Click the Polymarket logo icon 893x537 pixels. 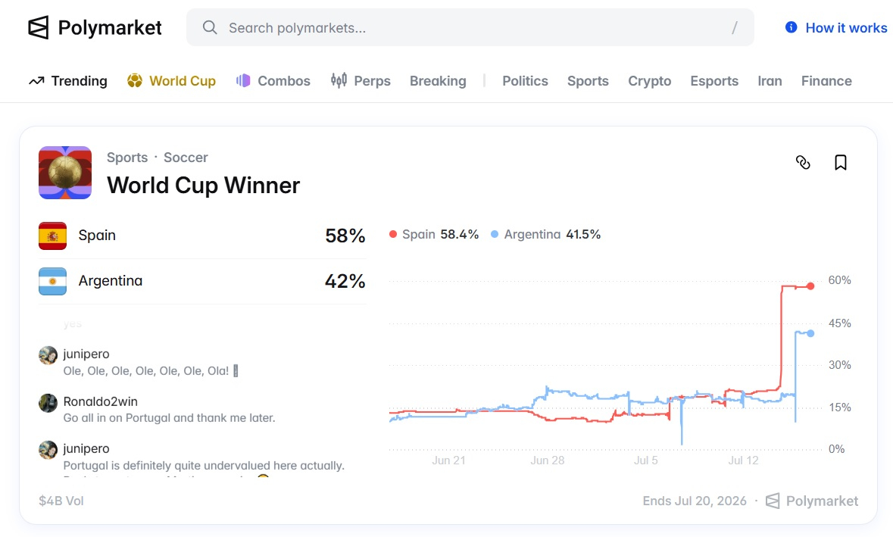pos(38,27)
